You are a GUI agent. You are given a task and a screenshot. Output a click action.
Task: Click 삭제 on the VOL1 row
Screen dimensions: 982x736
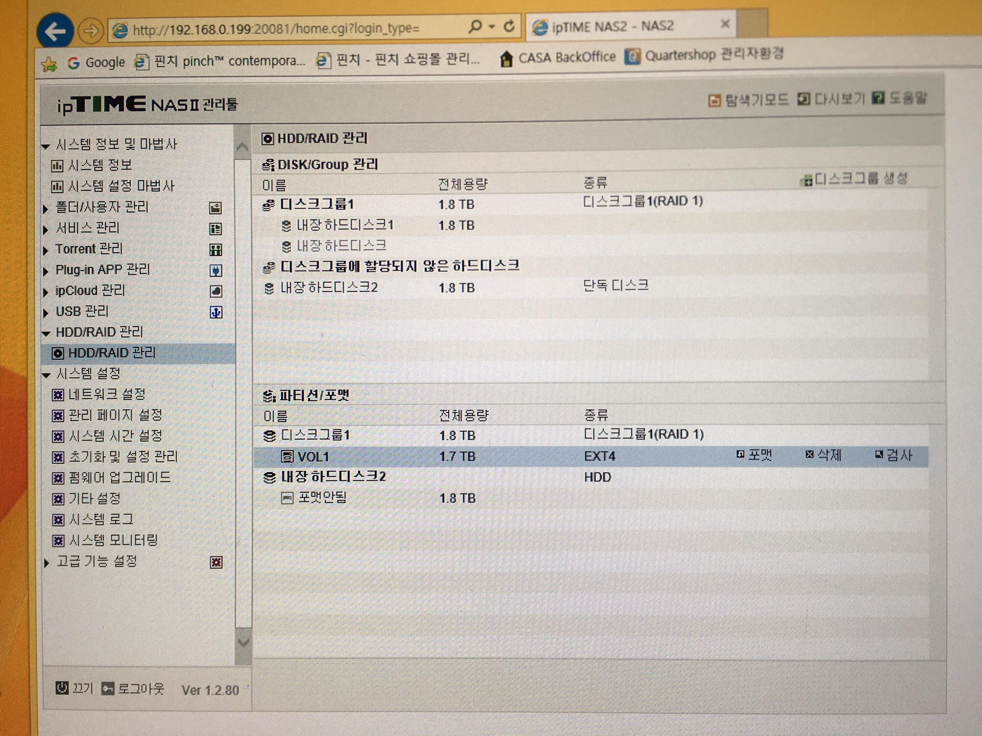[x=823, y=455]
